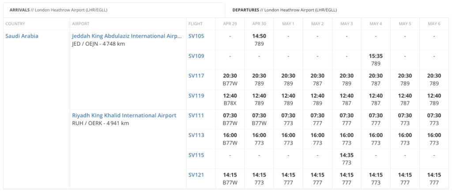This screenshot has width=452, height=191.
Task: Open flight SV117 details
Action: point(196,76)
